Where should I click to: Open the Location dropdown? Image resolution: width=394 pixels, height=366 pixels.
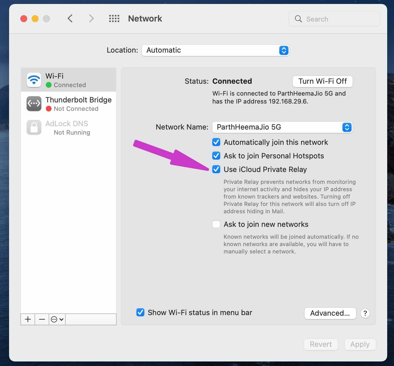pos(215,50)
